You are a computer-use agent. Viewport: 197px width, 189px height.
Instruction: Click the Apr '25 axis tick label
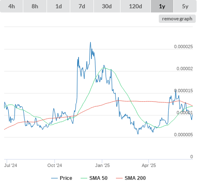click(149, 165)
